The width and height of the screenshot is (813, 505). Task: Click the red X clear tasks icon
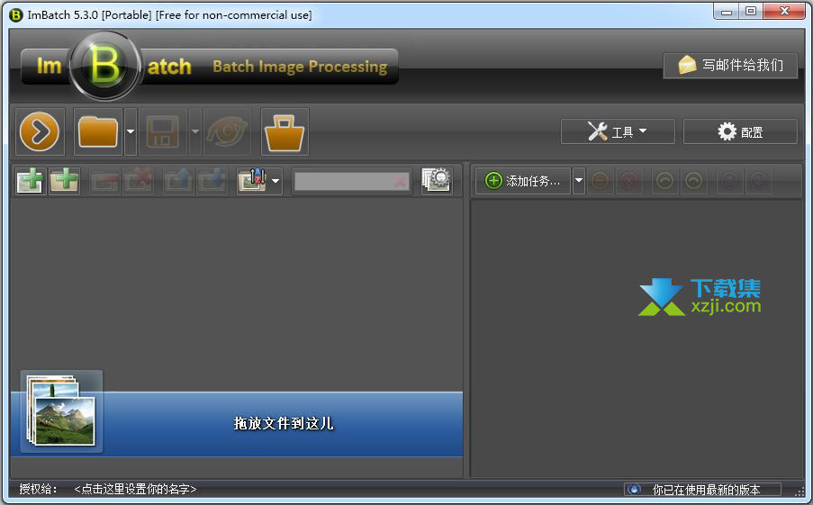click(629, 181)
